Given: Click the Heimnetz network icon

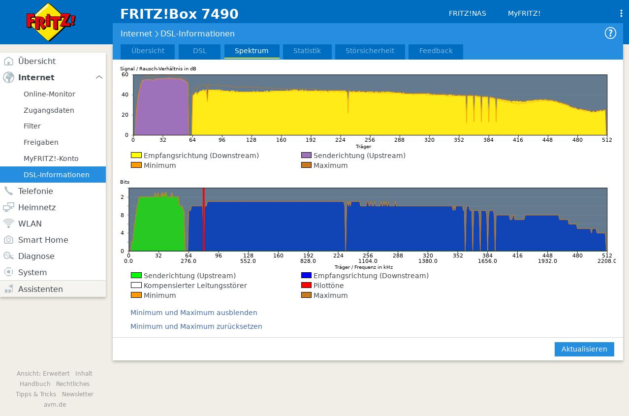Looking at the screenshot, I should click(x=8, y=207).
